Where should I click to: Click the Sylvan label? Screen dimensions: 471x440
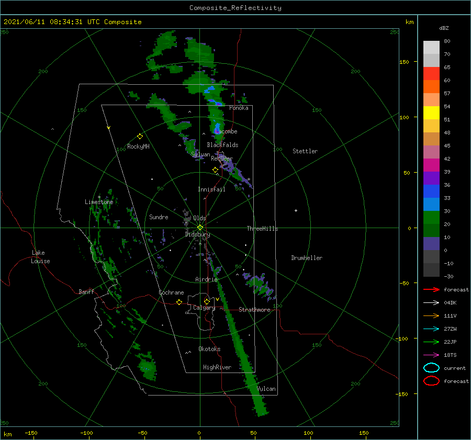click(200, 154)
